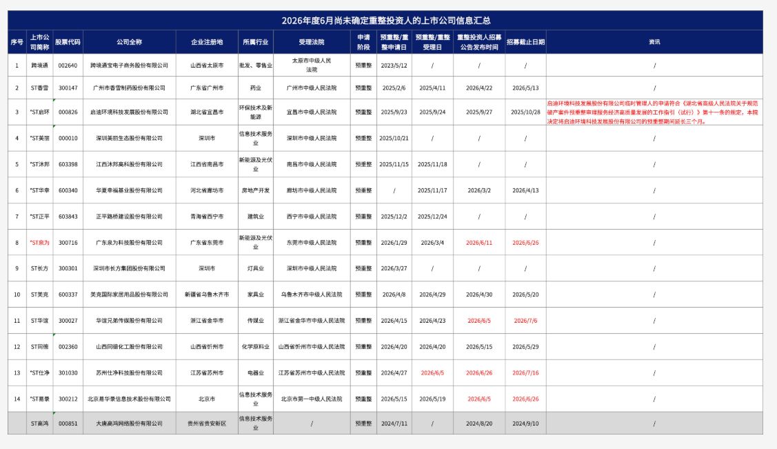Click the cell '华夏幸福基业股份有限公司'
777x449 pixels.
coord(130,190)
